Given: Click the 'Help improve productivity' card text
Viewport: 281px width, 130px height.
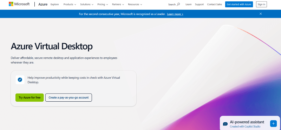Looking at the screenshot, I should [x=74, y=80].
